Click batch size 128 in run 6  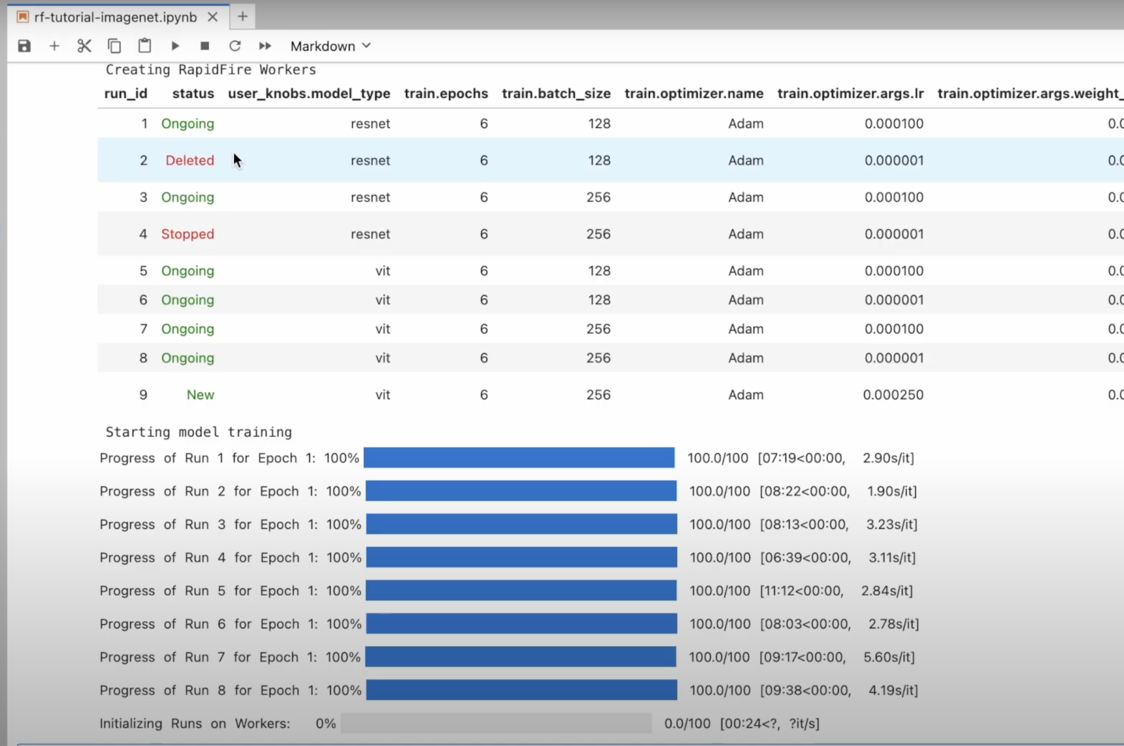[599, 300]
